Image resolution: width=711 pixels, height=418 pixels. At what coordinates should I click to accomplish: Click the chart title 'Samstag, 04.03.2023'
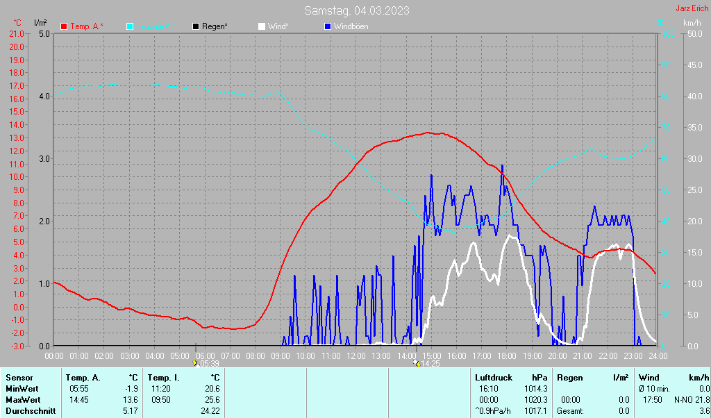click(356, 10)
